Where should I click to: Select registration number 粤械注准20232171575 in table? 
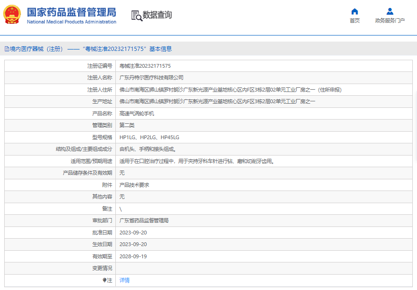pyautogui.click(x=145, y=66)
